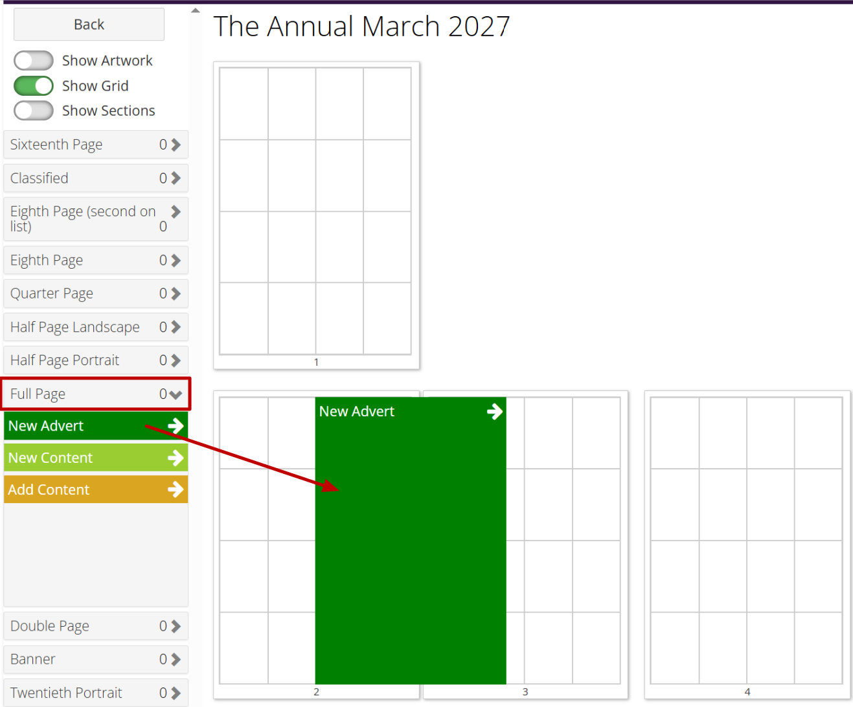Turn off the Show Grid toggle
Image resolution: width=853 pixels, height=707 pixels.
pyautogui.click(x=34, y=85)
